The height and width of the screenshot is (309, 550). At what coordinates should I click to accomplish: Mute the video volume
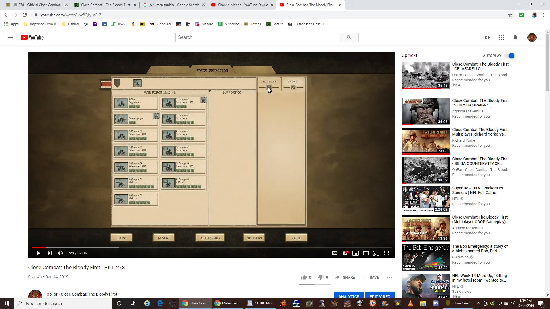point(60,253)
